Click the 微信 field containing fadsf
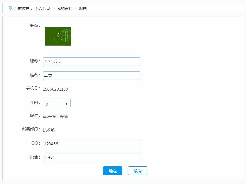 [91, 158]
